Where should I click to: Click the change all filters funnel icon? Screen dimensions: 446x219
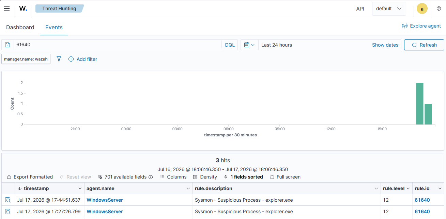59,59
